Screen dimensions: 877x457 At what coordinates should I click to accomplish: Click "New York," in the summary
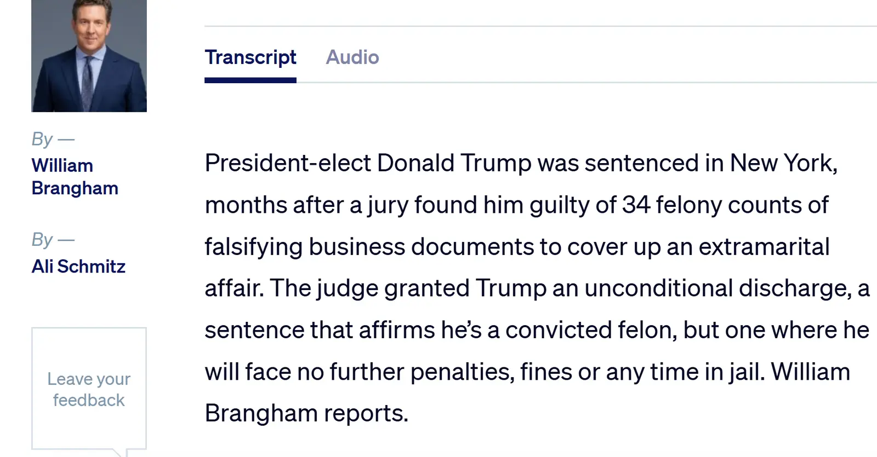coord(783,163)
